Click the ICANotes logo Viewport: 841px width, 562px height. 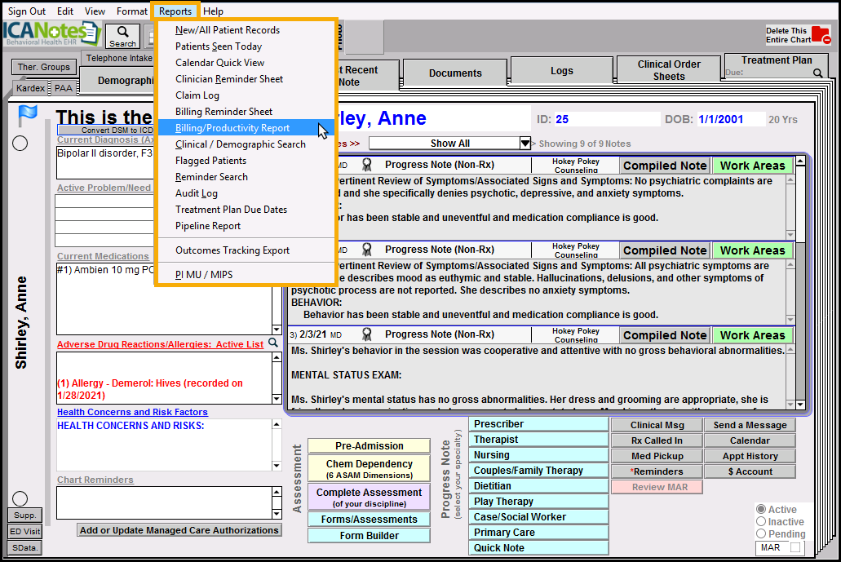pos(49,34)
